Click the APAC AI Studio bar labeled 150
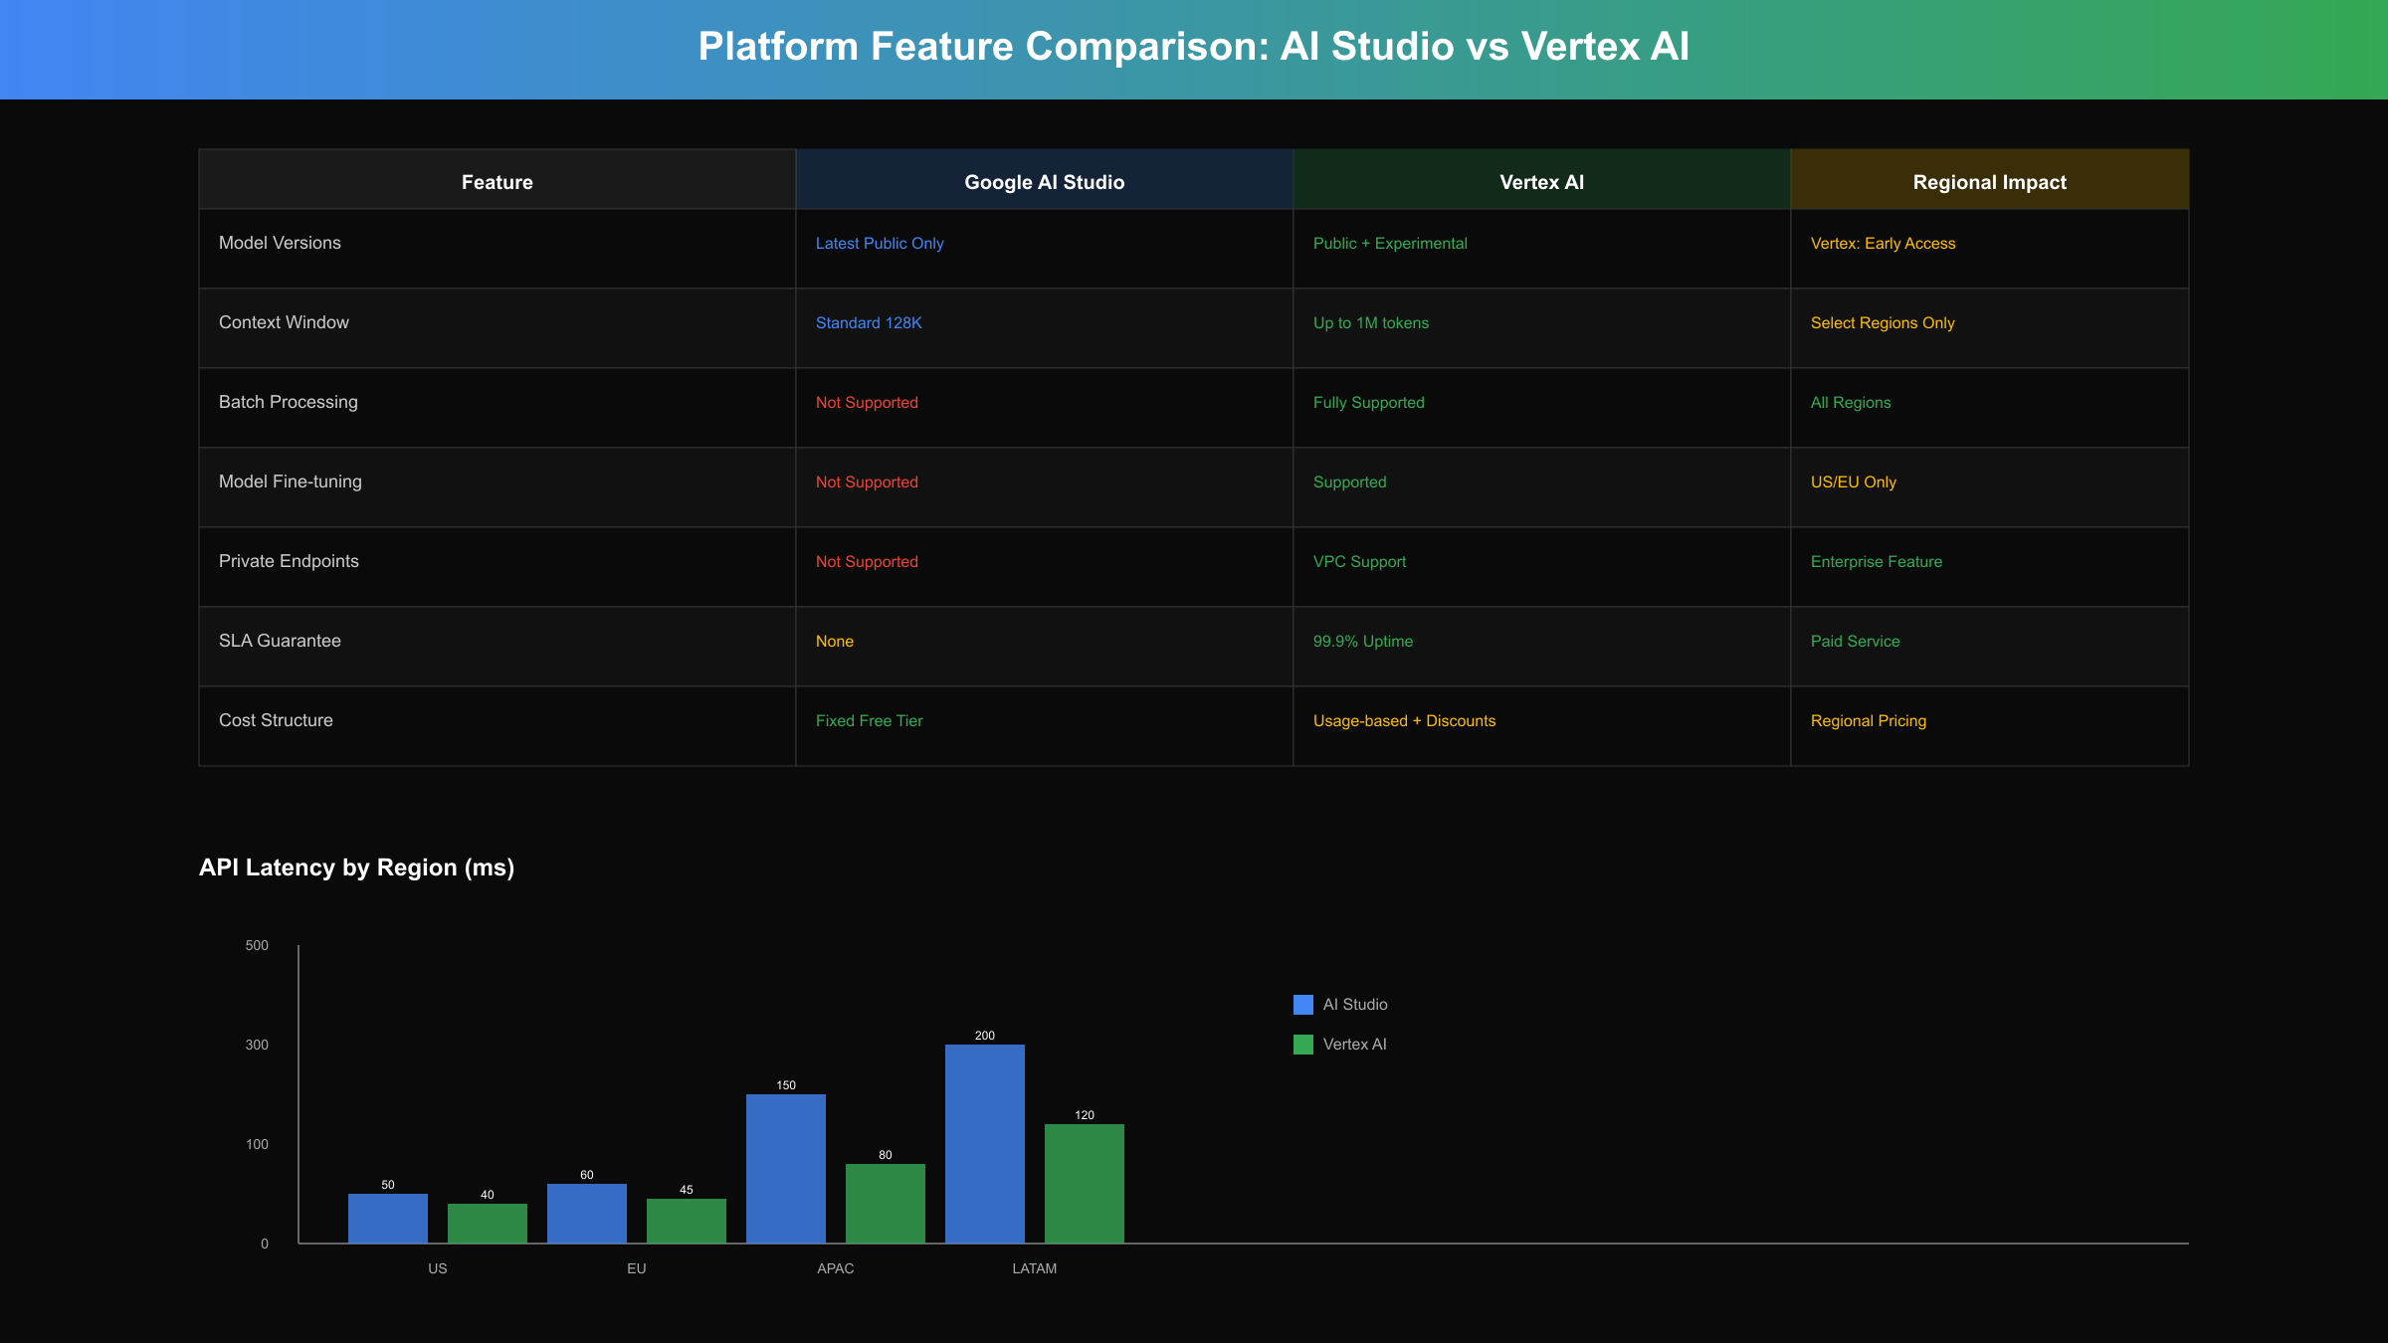The width and height of the screenshot is (2388, 1343). tap(786, 1169)
